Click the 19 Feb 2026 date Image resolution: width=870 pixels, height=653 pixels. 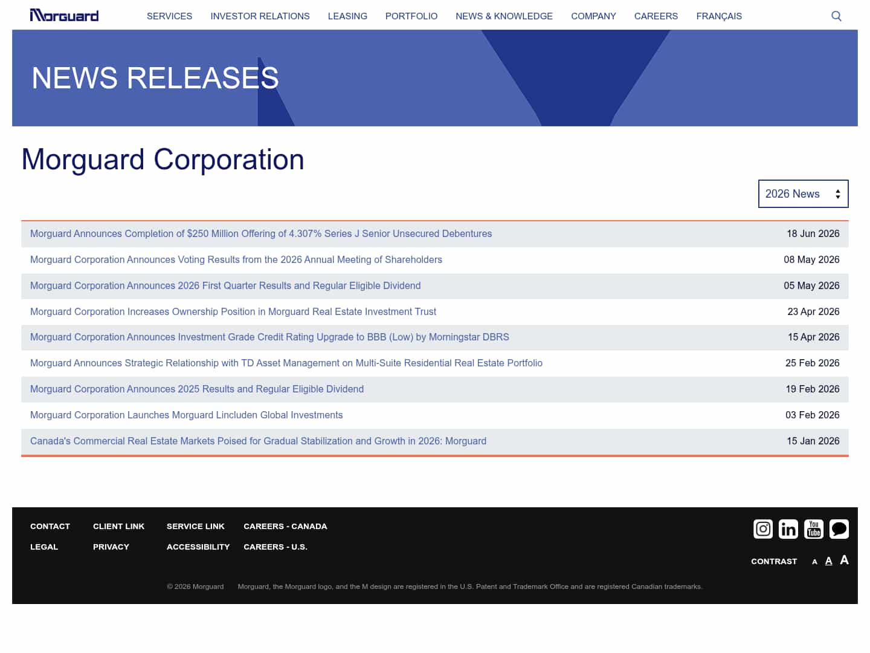tap(813, 389)
